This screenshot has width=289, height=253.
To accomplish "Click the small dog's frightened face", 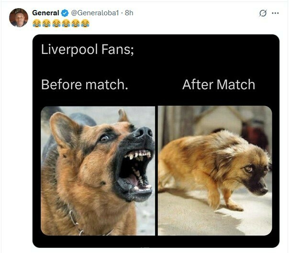I will 255,177.
